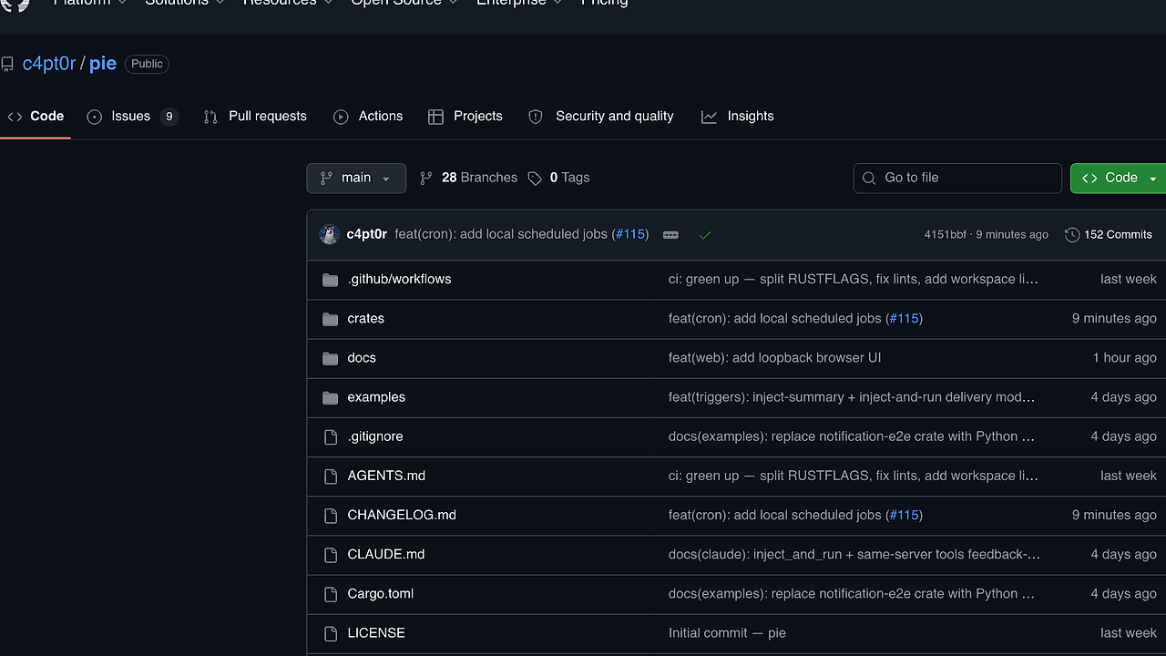
Task: Click the examples folder icon
Action: (331, 397)
